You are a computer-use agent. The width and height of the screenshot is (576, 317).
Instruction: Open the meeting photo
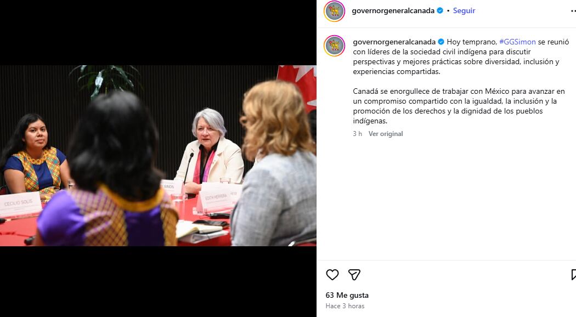click(158, 156)
